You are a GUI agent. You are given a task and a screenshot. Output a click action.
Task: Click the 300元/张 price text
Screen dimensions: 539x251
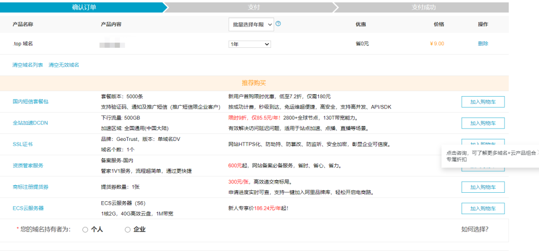pos(239,182)
